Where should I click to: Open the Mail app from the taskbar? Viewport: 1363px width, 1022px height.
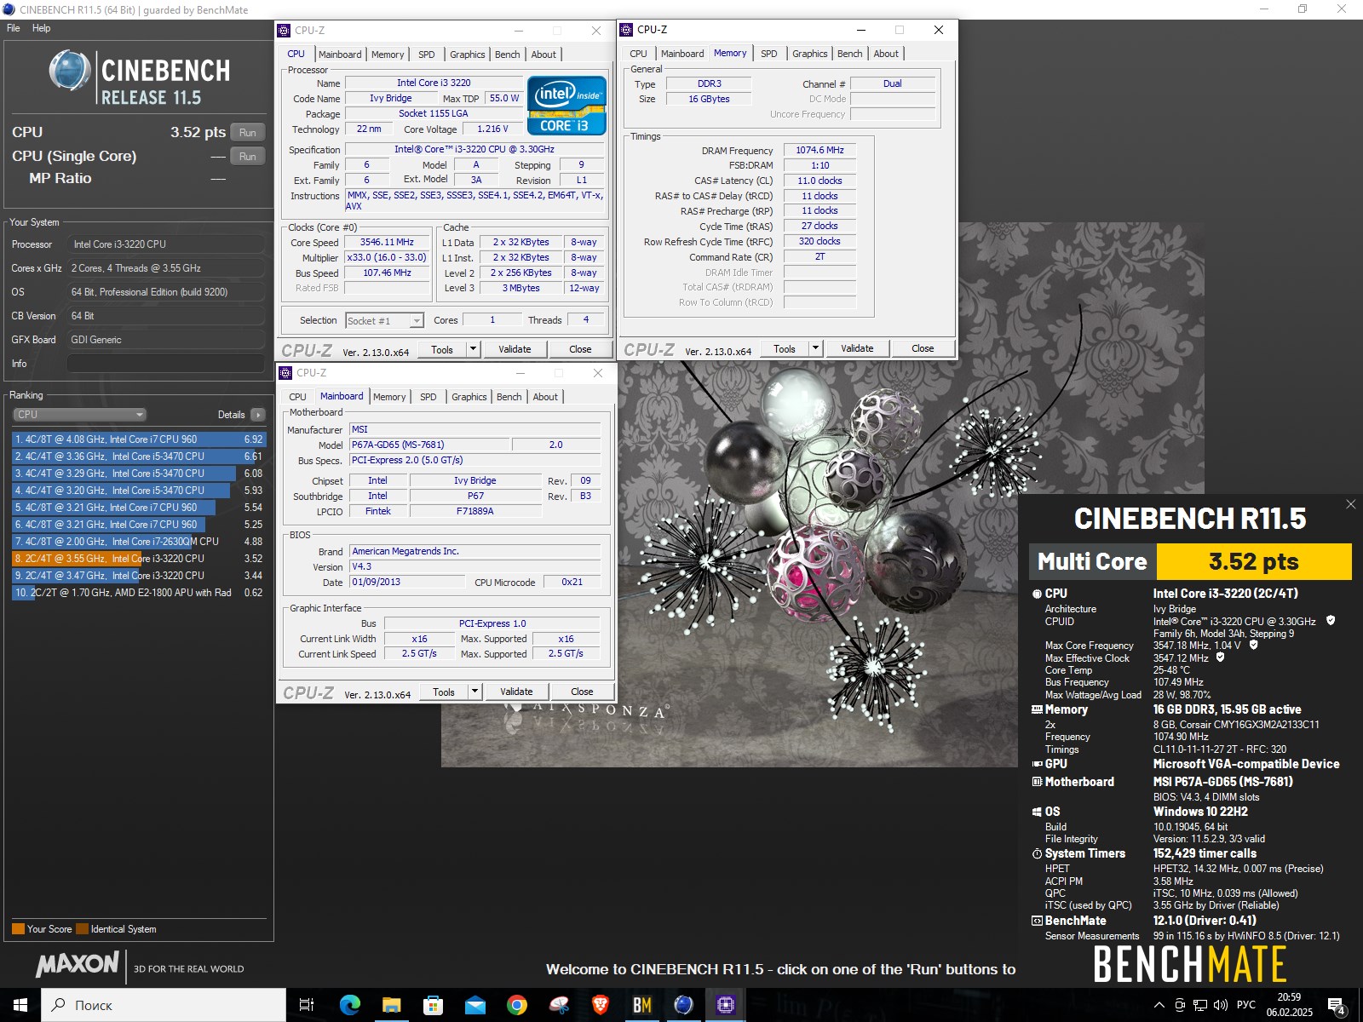[x=474, y=1005]
